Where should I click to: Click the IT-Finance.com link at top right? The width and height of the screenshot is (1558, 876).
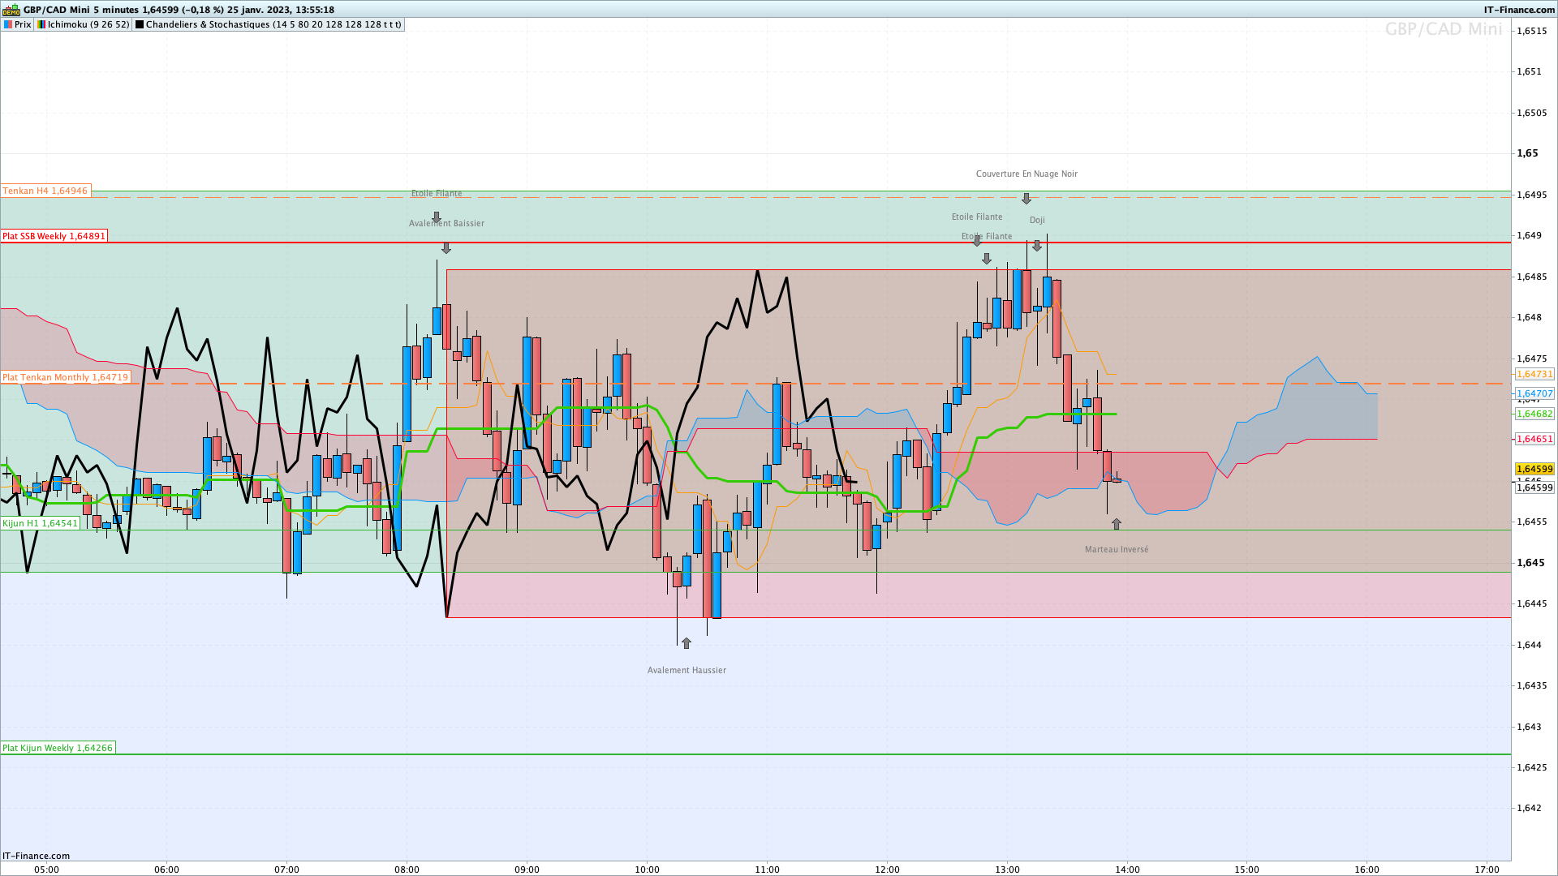click(x=1519, y=10)
